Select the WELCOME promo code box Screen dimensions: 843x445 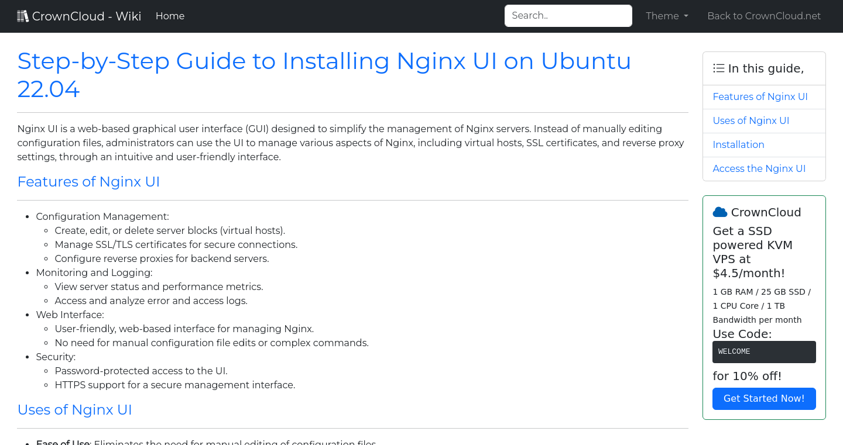tap(764, 351)
